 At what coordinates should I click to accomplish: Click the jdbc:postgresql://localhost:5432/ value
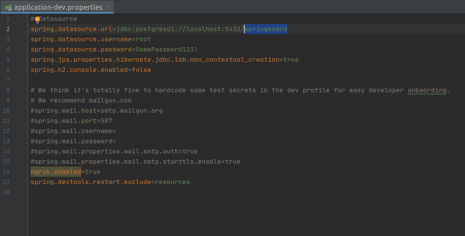tap(180, 29)
